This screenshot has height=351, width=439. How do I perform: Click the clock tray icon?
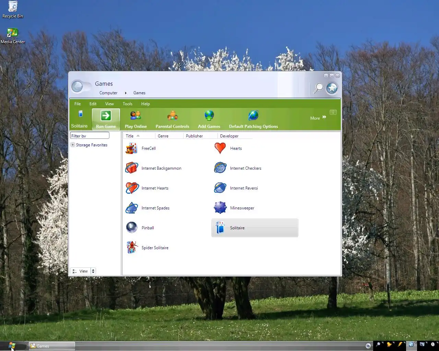[x=433, y=344]
